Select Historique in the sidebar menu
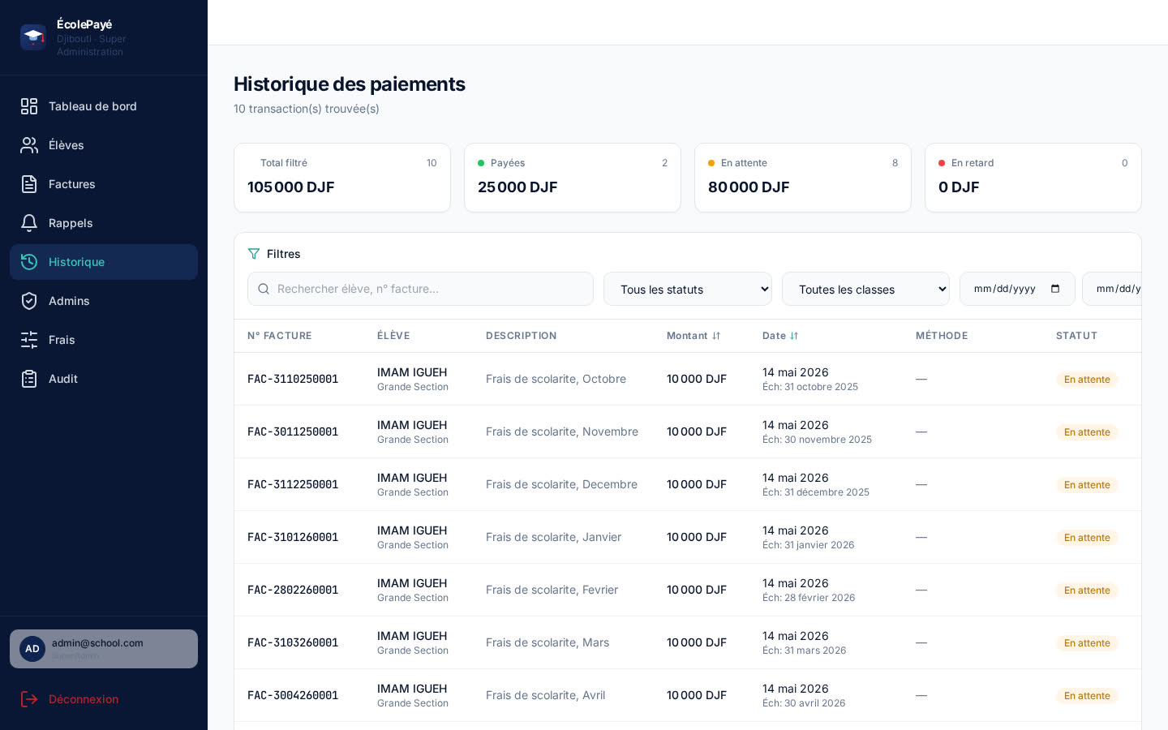1168x730 pixels. click(104, 262)
